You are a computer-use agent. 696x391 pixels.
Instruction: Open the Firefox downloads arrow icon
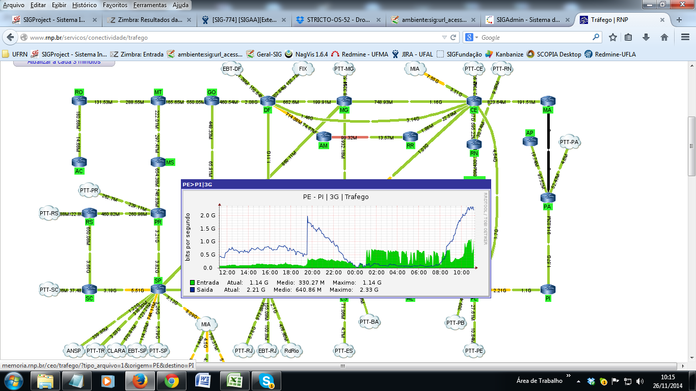646,37
